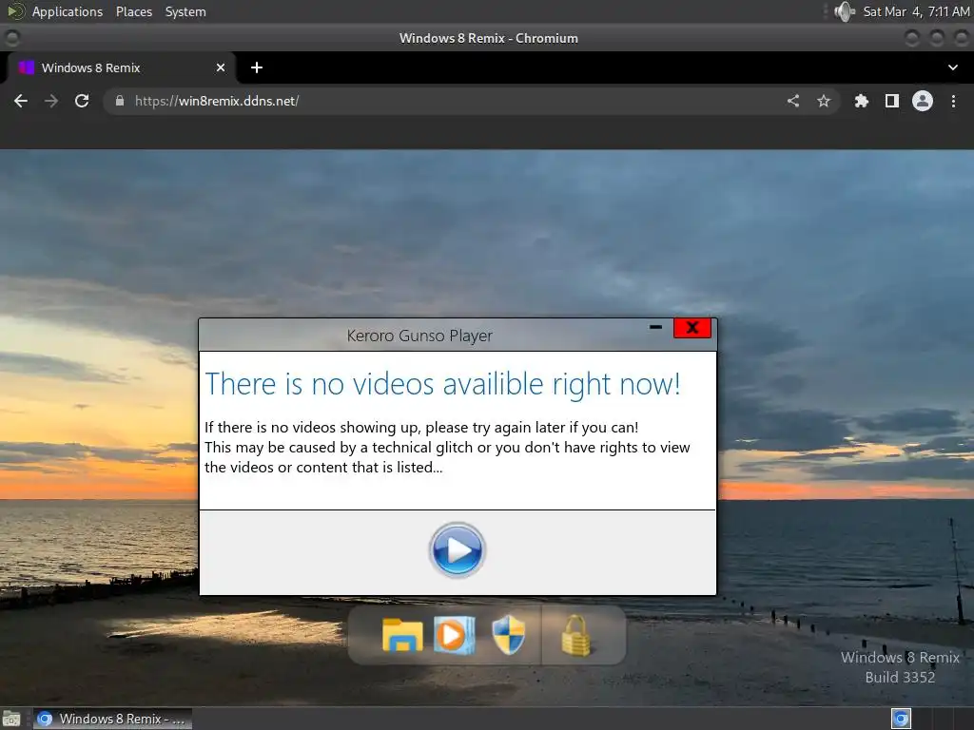974x730 pixels.
Task: Open the security shield dock icon
Action: pyautogui.click(x=508, y=635)
